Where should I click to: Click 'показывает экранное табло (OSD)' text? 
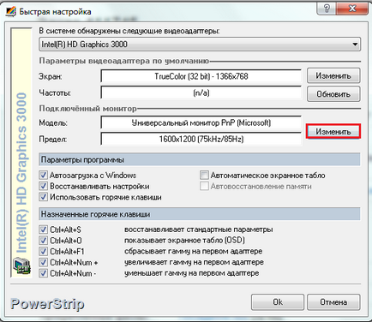coord(184,241)
